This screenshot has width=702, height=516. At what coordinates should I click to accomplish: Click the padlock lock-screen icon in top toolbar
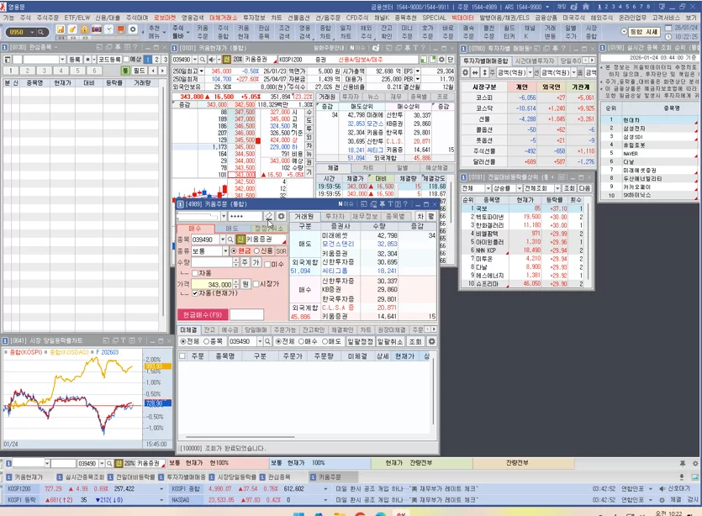[84, 29]
